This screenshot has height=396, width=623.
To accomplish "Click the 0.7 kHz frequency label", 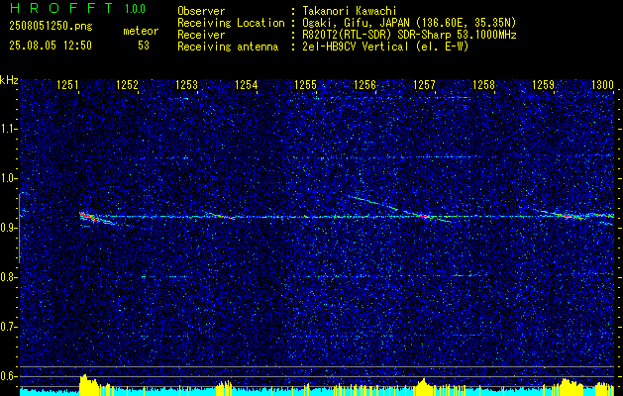I will point(8,327).
